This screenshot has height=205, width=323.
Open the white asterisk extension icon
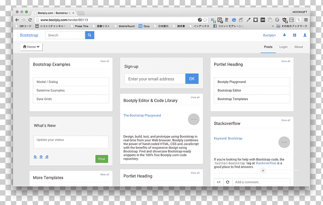[x=255, y=20]
